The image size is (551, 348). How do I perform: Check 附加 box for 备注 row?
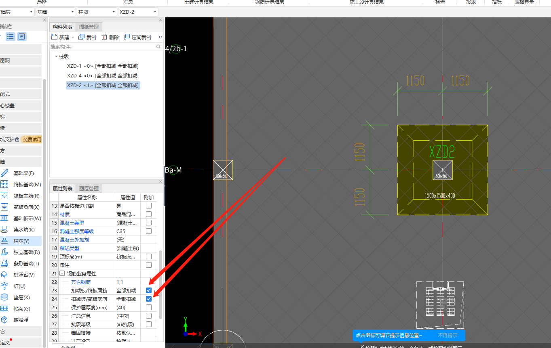pyautogui.click(x=149, y=265)
